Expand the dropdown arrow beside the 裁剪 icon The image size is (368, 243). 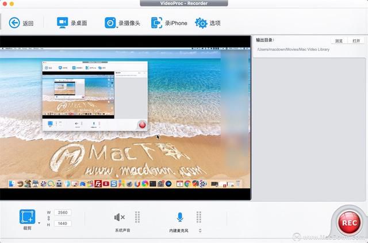tap(39, 223)
